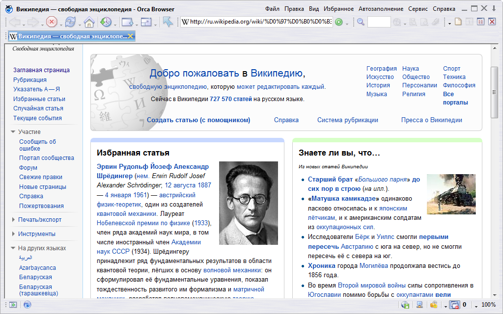Click the Создать статью (с помощником) link
The image size is (503, 314).
[x=198, y=120]
